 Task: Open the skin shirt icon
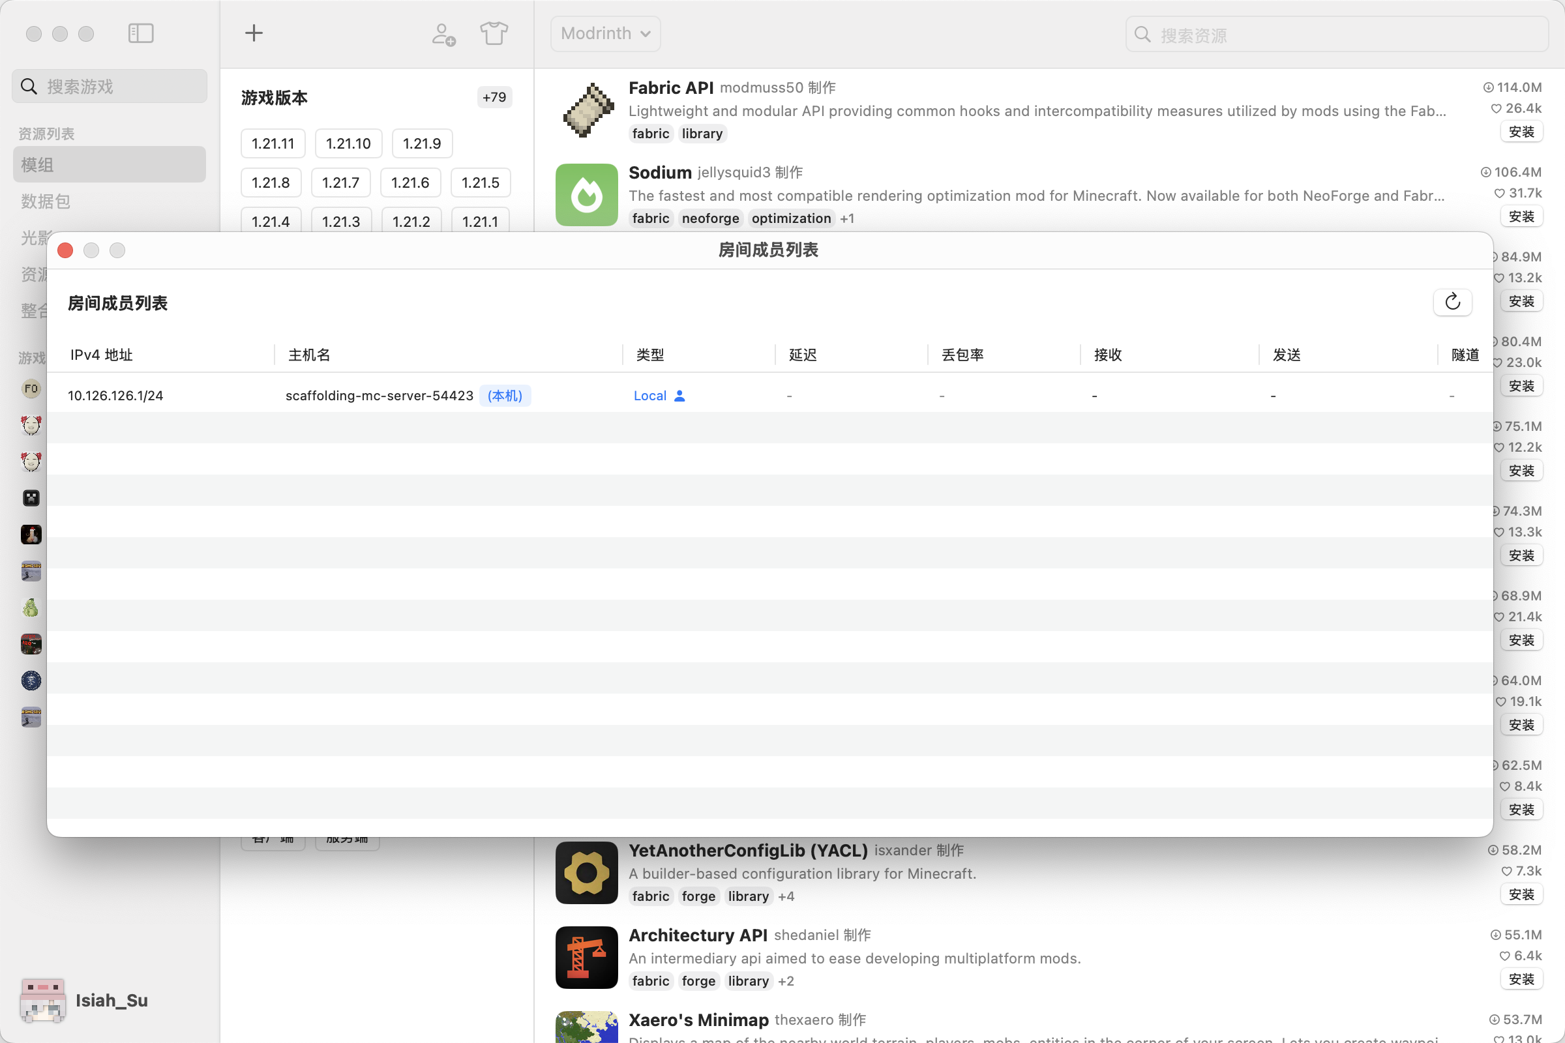click(494, 33)
